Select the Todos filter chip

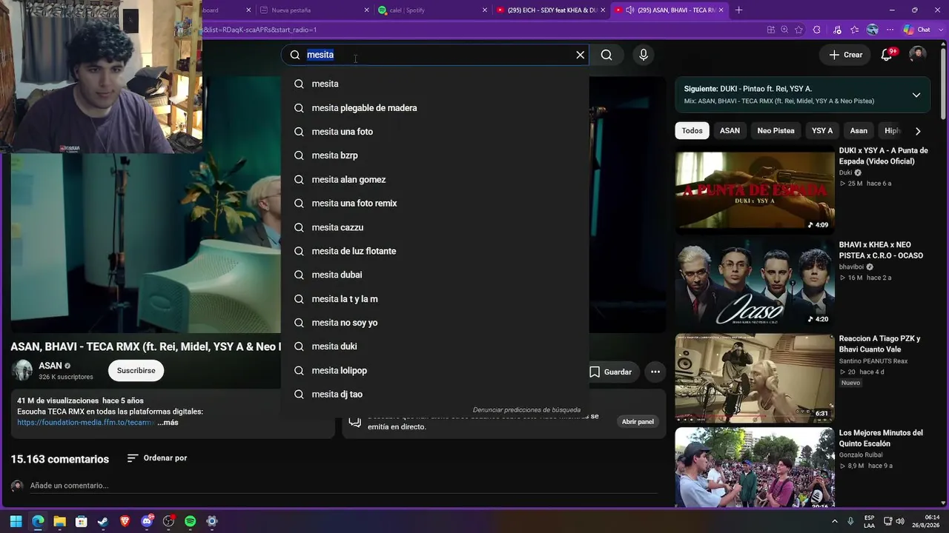[x=692, y=131]
